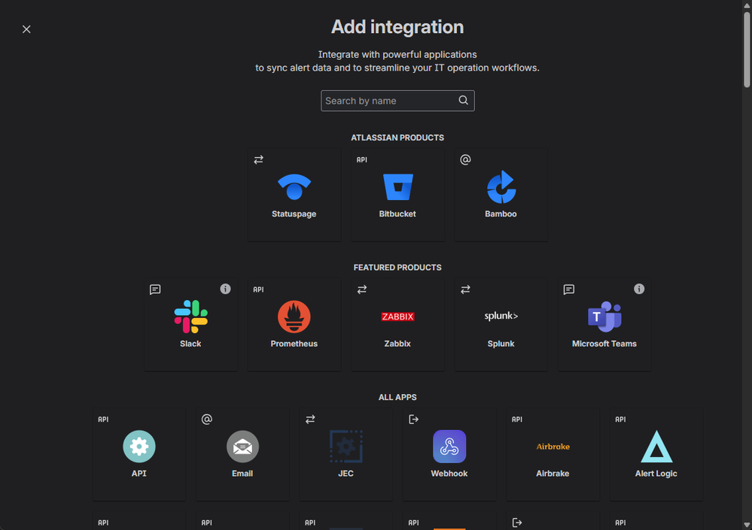Click the @ email badge on Bamboo card
The image size is (752, 530).
tap(465, 159)
